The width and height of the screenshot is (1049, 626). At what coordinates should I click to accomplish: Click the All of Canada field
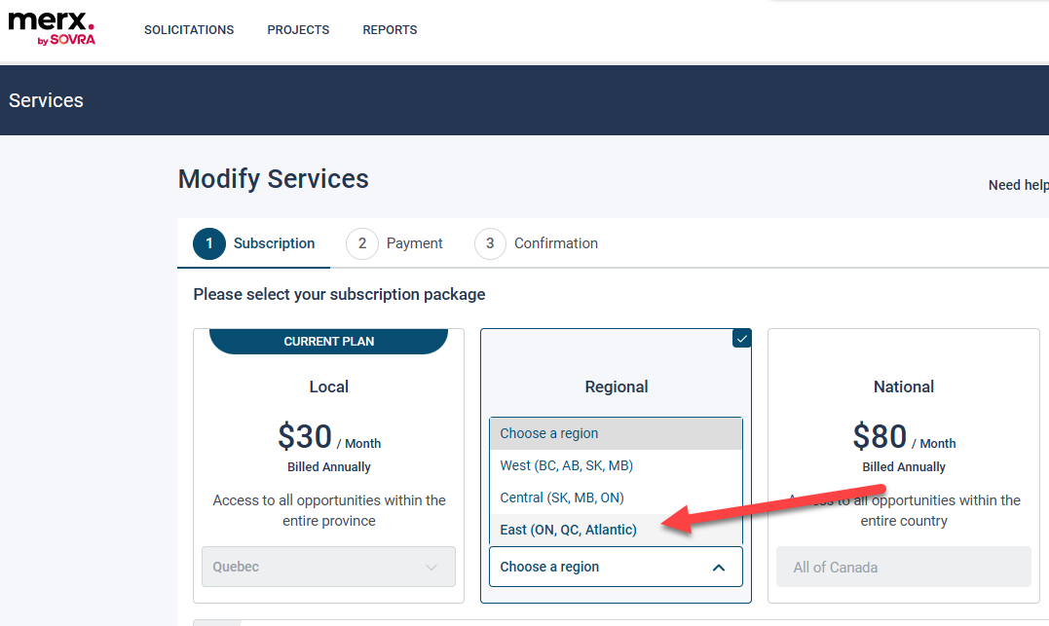pyautogui.click(x=903, y=568)
